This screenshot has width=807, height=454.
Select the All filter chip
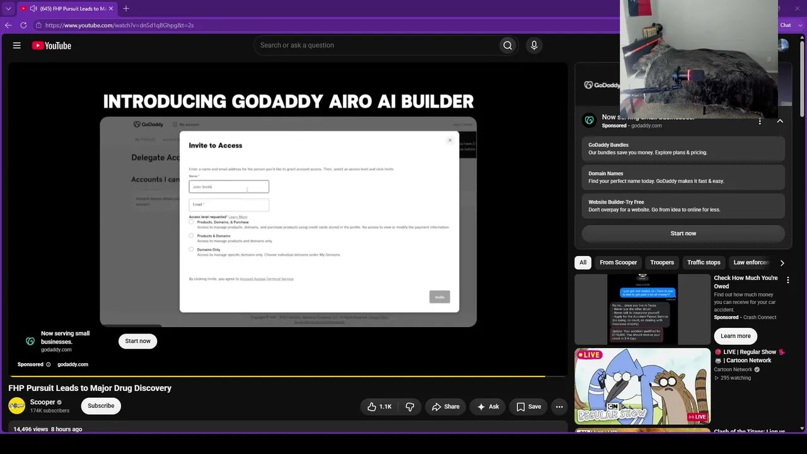(583, 262)
